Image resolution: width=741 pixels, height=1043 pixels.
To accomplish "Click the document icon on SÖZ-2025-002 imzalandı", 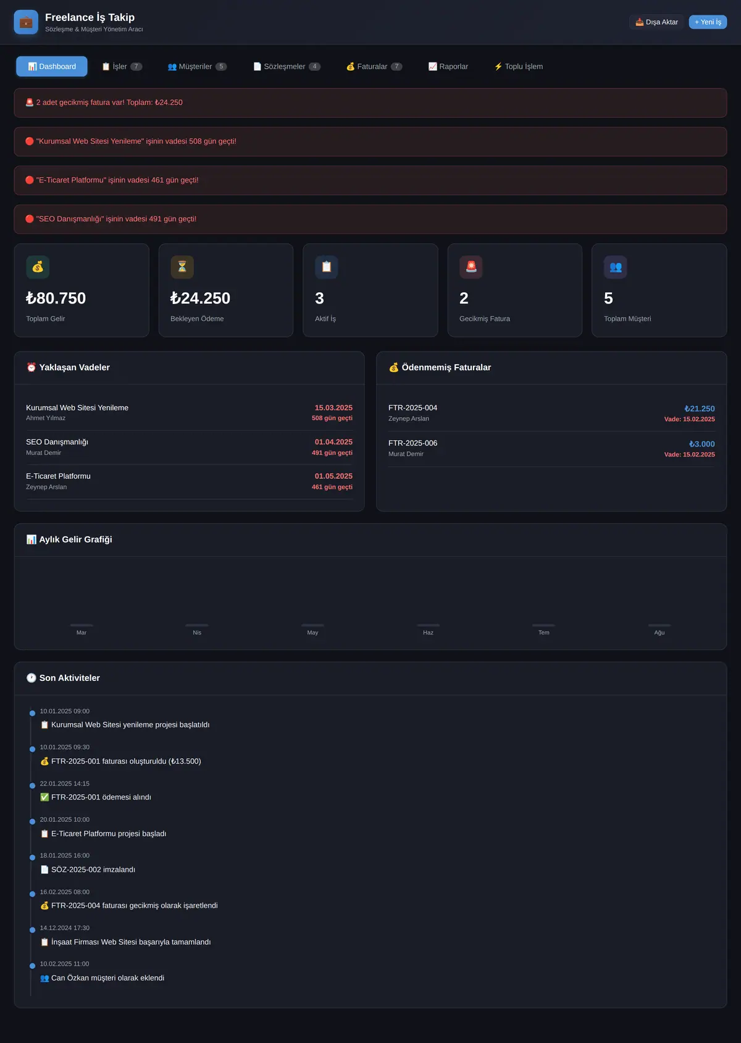I will 44,869.
